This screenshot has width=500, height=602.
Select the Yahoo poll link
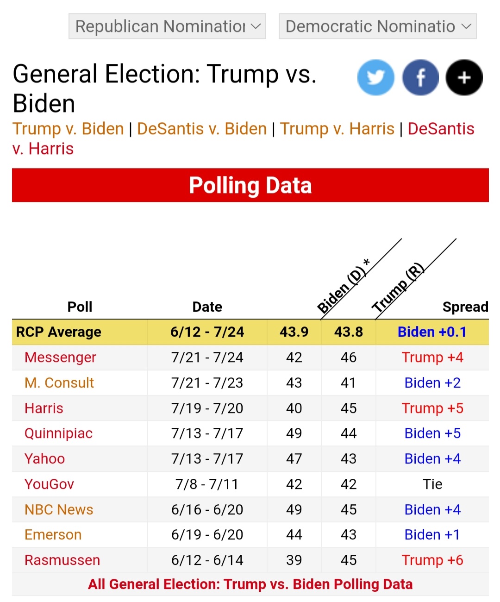(44, 459)
